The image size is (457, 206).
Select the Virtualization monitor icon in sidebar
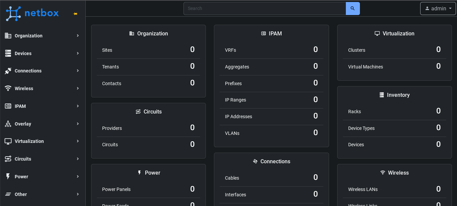coord(8,141)
